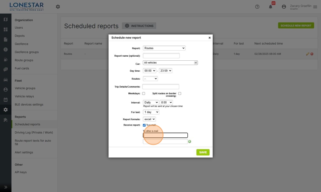Click the Next scheduled time column header

point(269,43)
